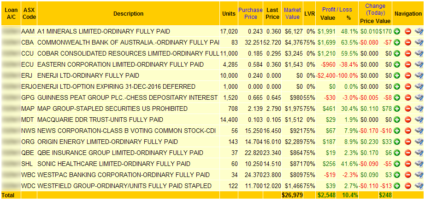Click MAP GROUP-STAPLED SECURITIES description
Screen dimensions: 425x200
coord(112,109)
